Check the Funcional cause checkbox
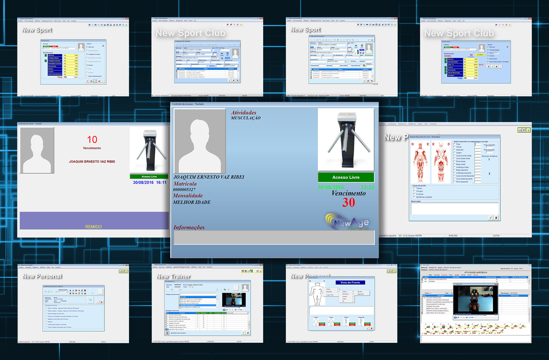 pos(414,194)
